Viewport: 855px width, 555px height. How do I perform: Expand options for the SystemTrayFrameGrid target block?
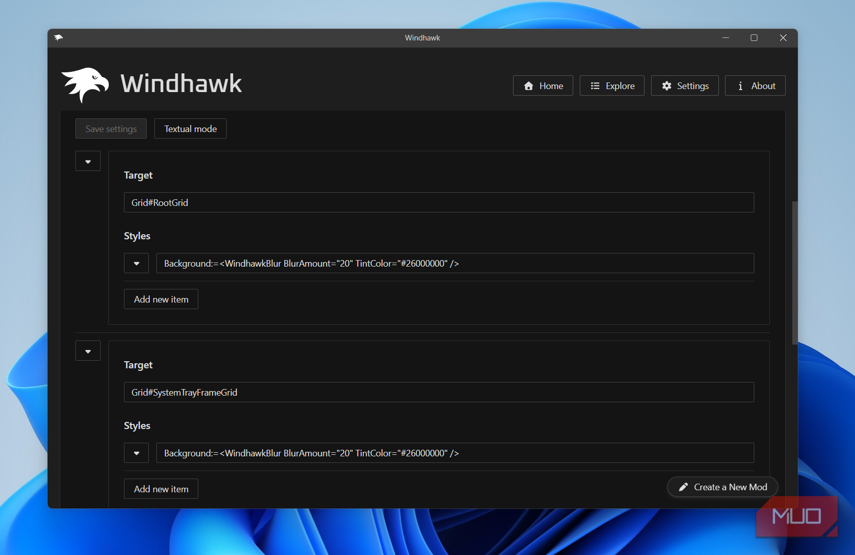88,351
